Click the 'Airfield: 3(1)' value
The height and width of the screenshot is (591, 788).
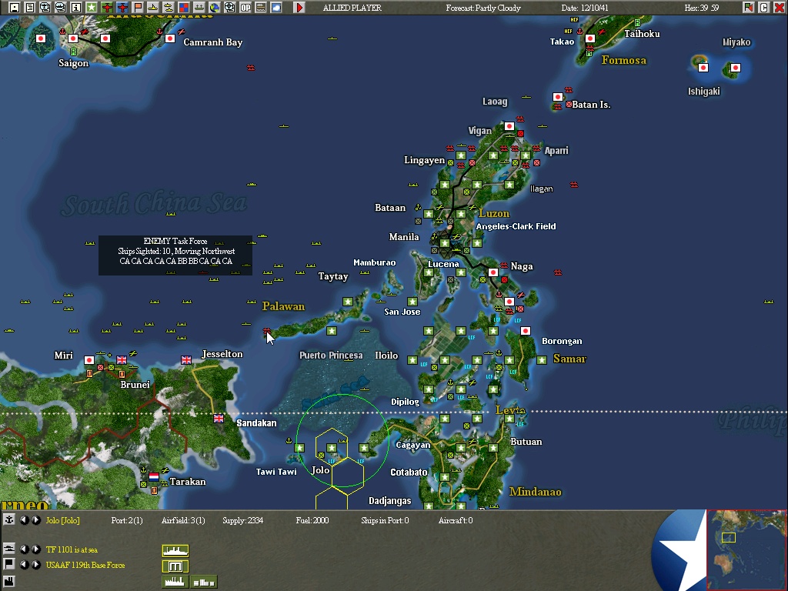coord(183,520)
